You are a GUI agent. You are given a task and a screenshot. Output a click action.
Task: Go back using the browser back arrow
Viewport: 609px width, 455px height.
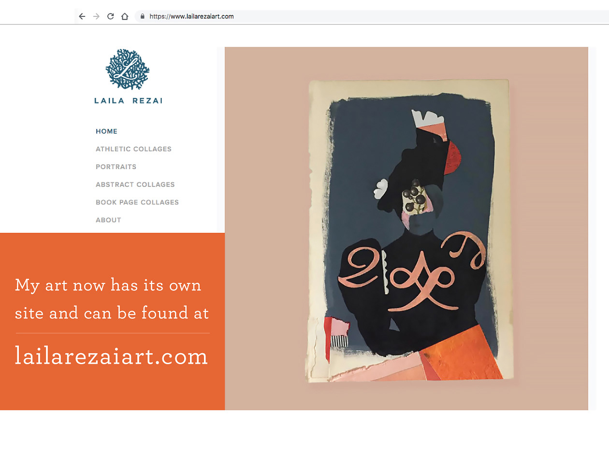82,16
